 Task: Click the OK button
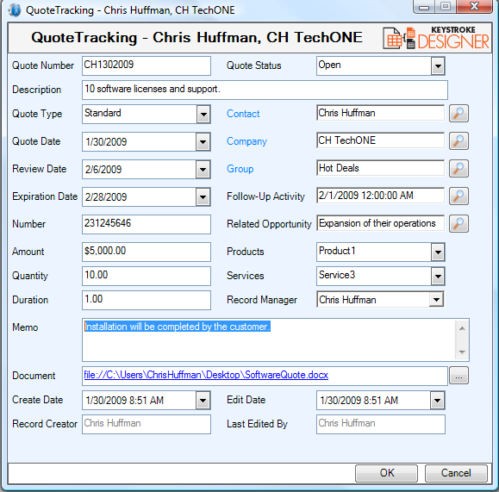pyautogui.click(x=386, y=473)
